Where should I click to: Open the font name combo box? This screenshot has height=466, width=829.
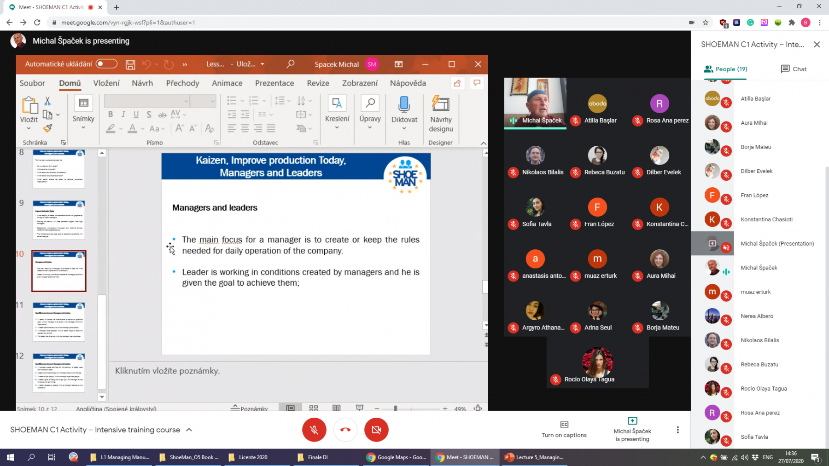pyautogui.click(x=147, y=101)
